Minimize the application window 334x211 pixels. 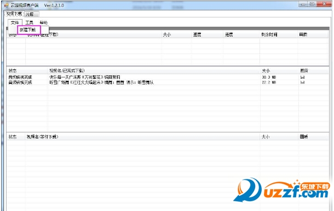point(303,4)
